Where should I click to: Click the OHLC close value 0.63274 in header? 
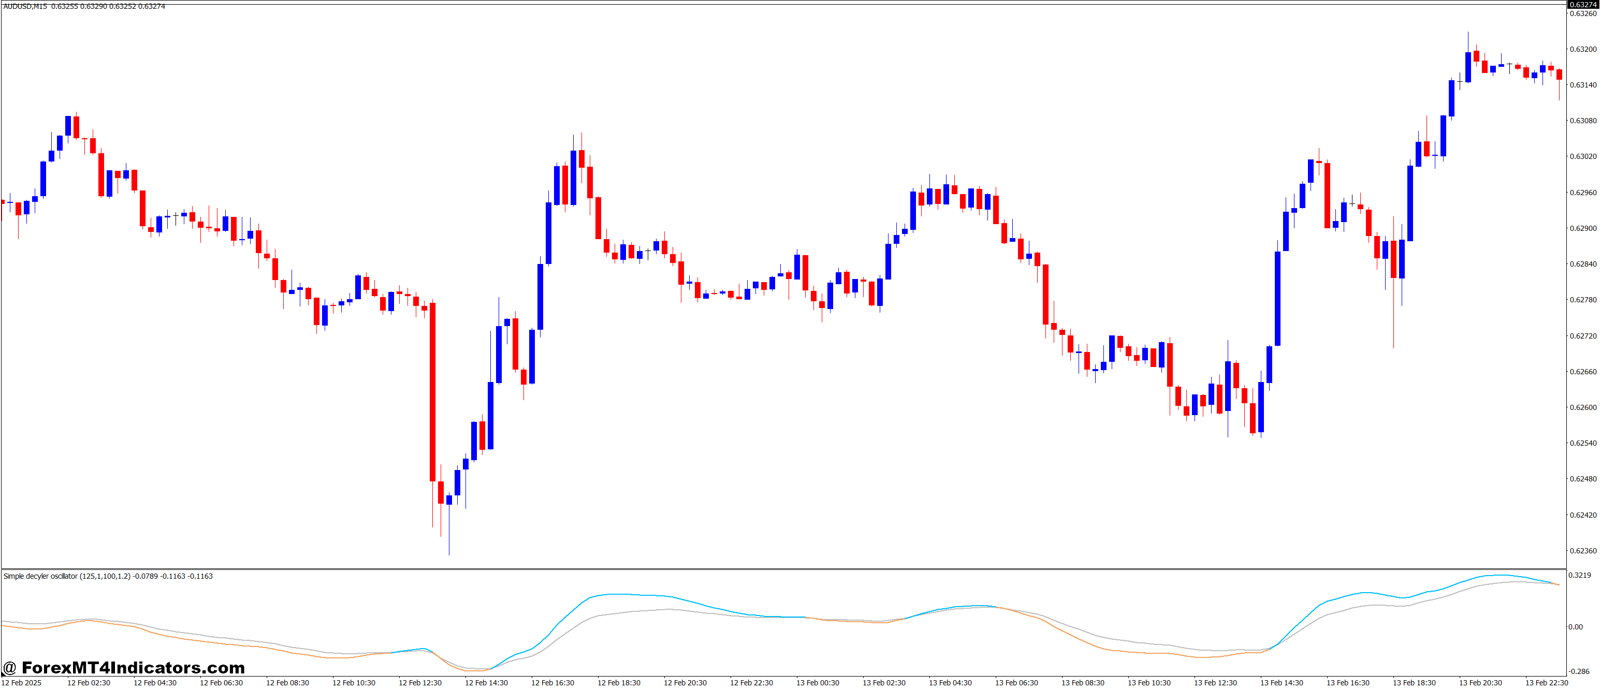[x=152, y=6]
